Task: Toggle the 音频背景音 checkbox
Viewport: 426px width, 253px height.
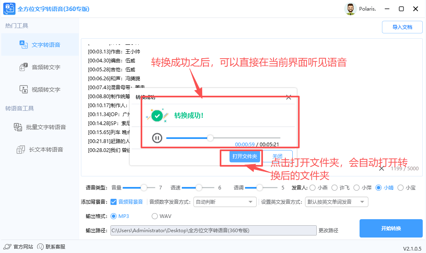Action: click(x=113, y=202)
